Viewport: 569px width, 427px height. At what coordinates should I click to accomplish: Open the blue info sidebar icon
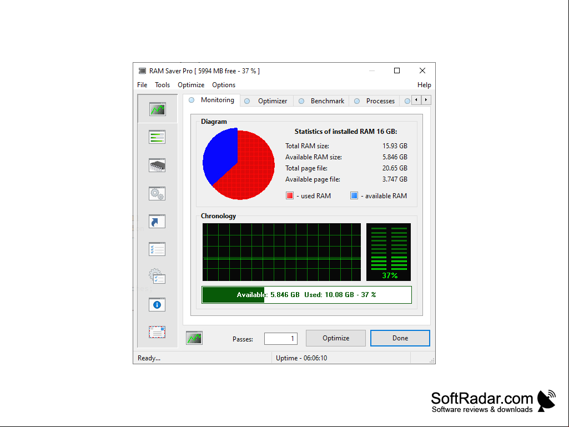[157, 305]
